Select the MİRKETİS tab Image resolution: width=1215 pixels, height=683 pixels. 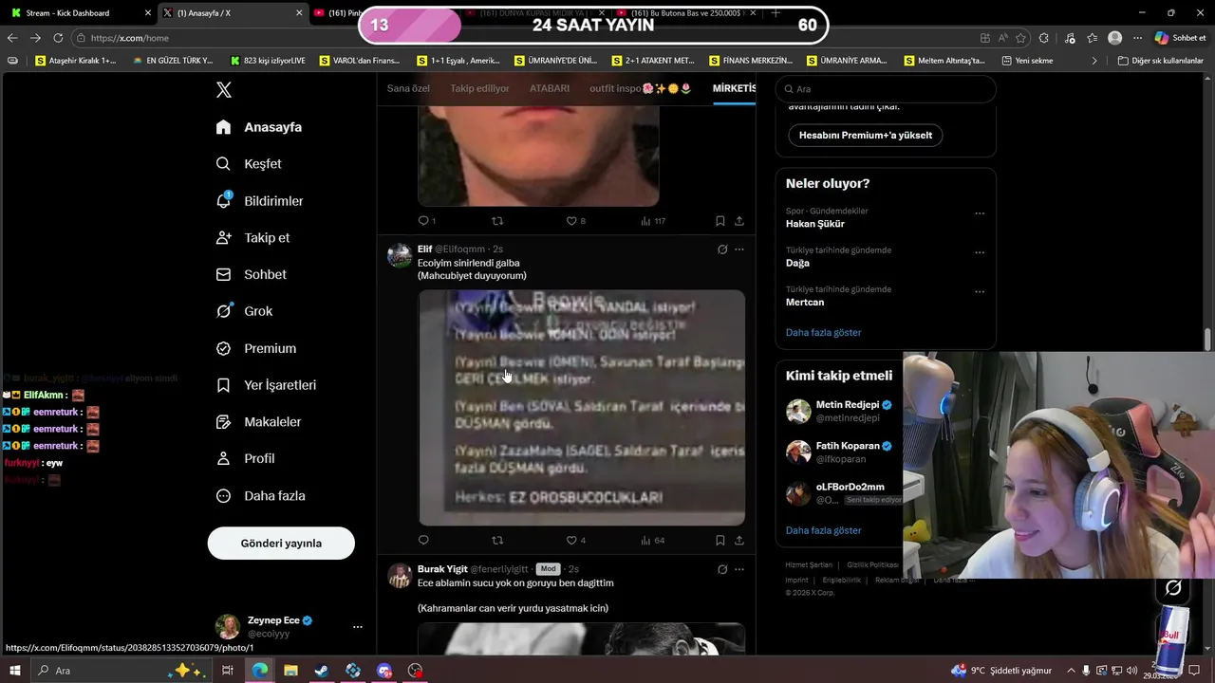[x=734, y=88]
